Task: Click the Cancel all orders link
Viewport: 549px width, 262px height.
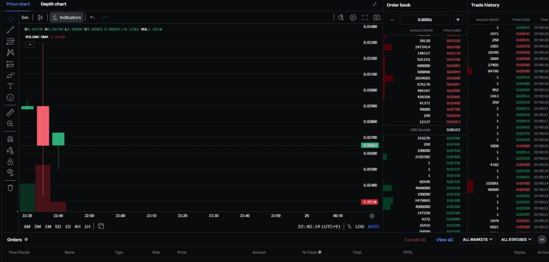Action: click(415, 240)
